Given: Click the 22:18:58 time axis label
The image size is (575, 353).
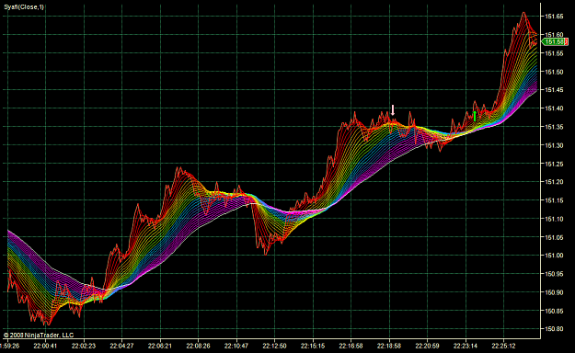Looking at the screenshot, I should pos(389,346).
